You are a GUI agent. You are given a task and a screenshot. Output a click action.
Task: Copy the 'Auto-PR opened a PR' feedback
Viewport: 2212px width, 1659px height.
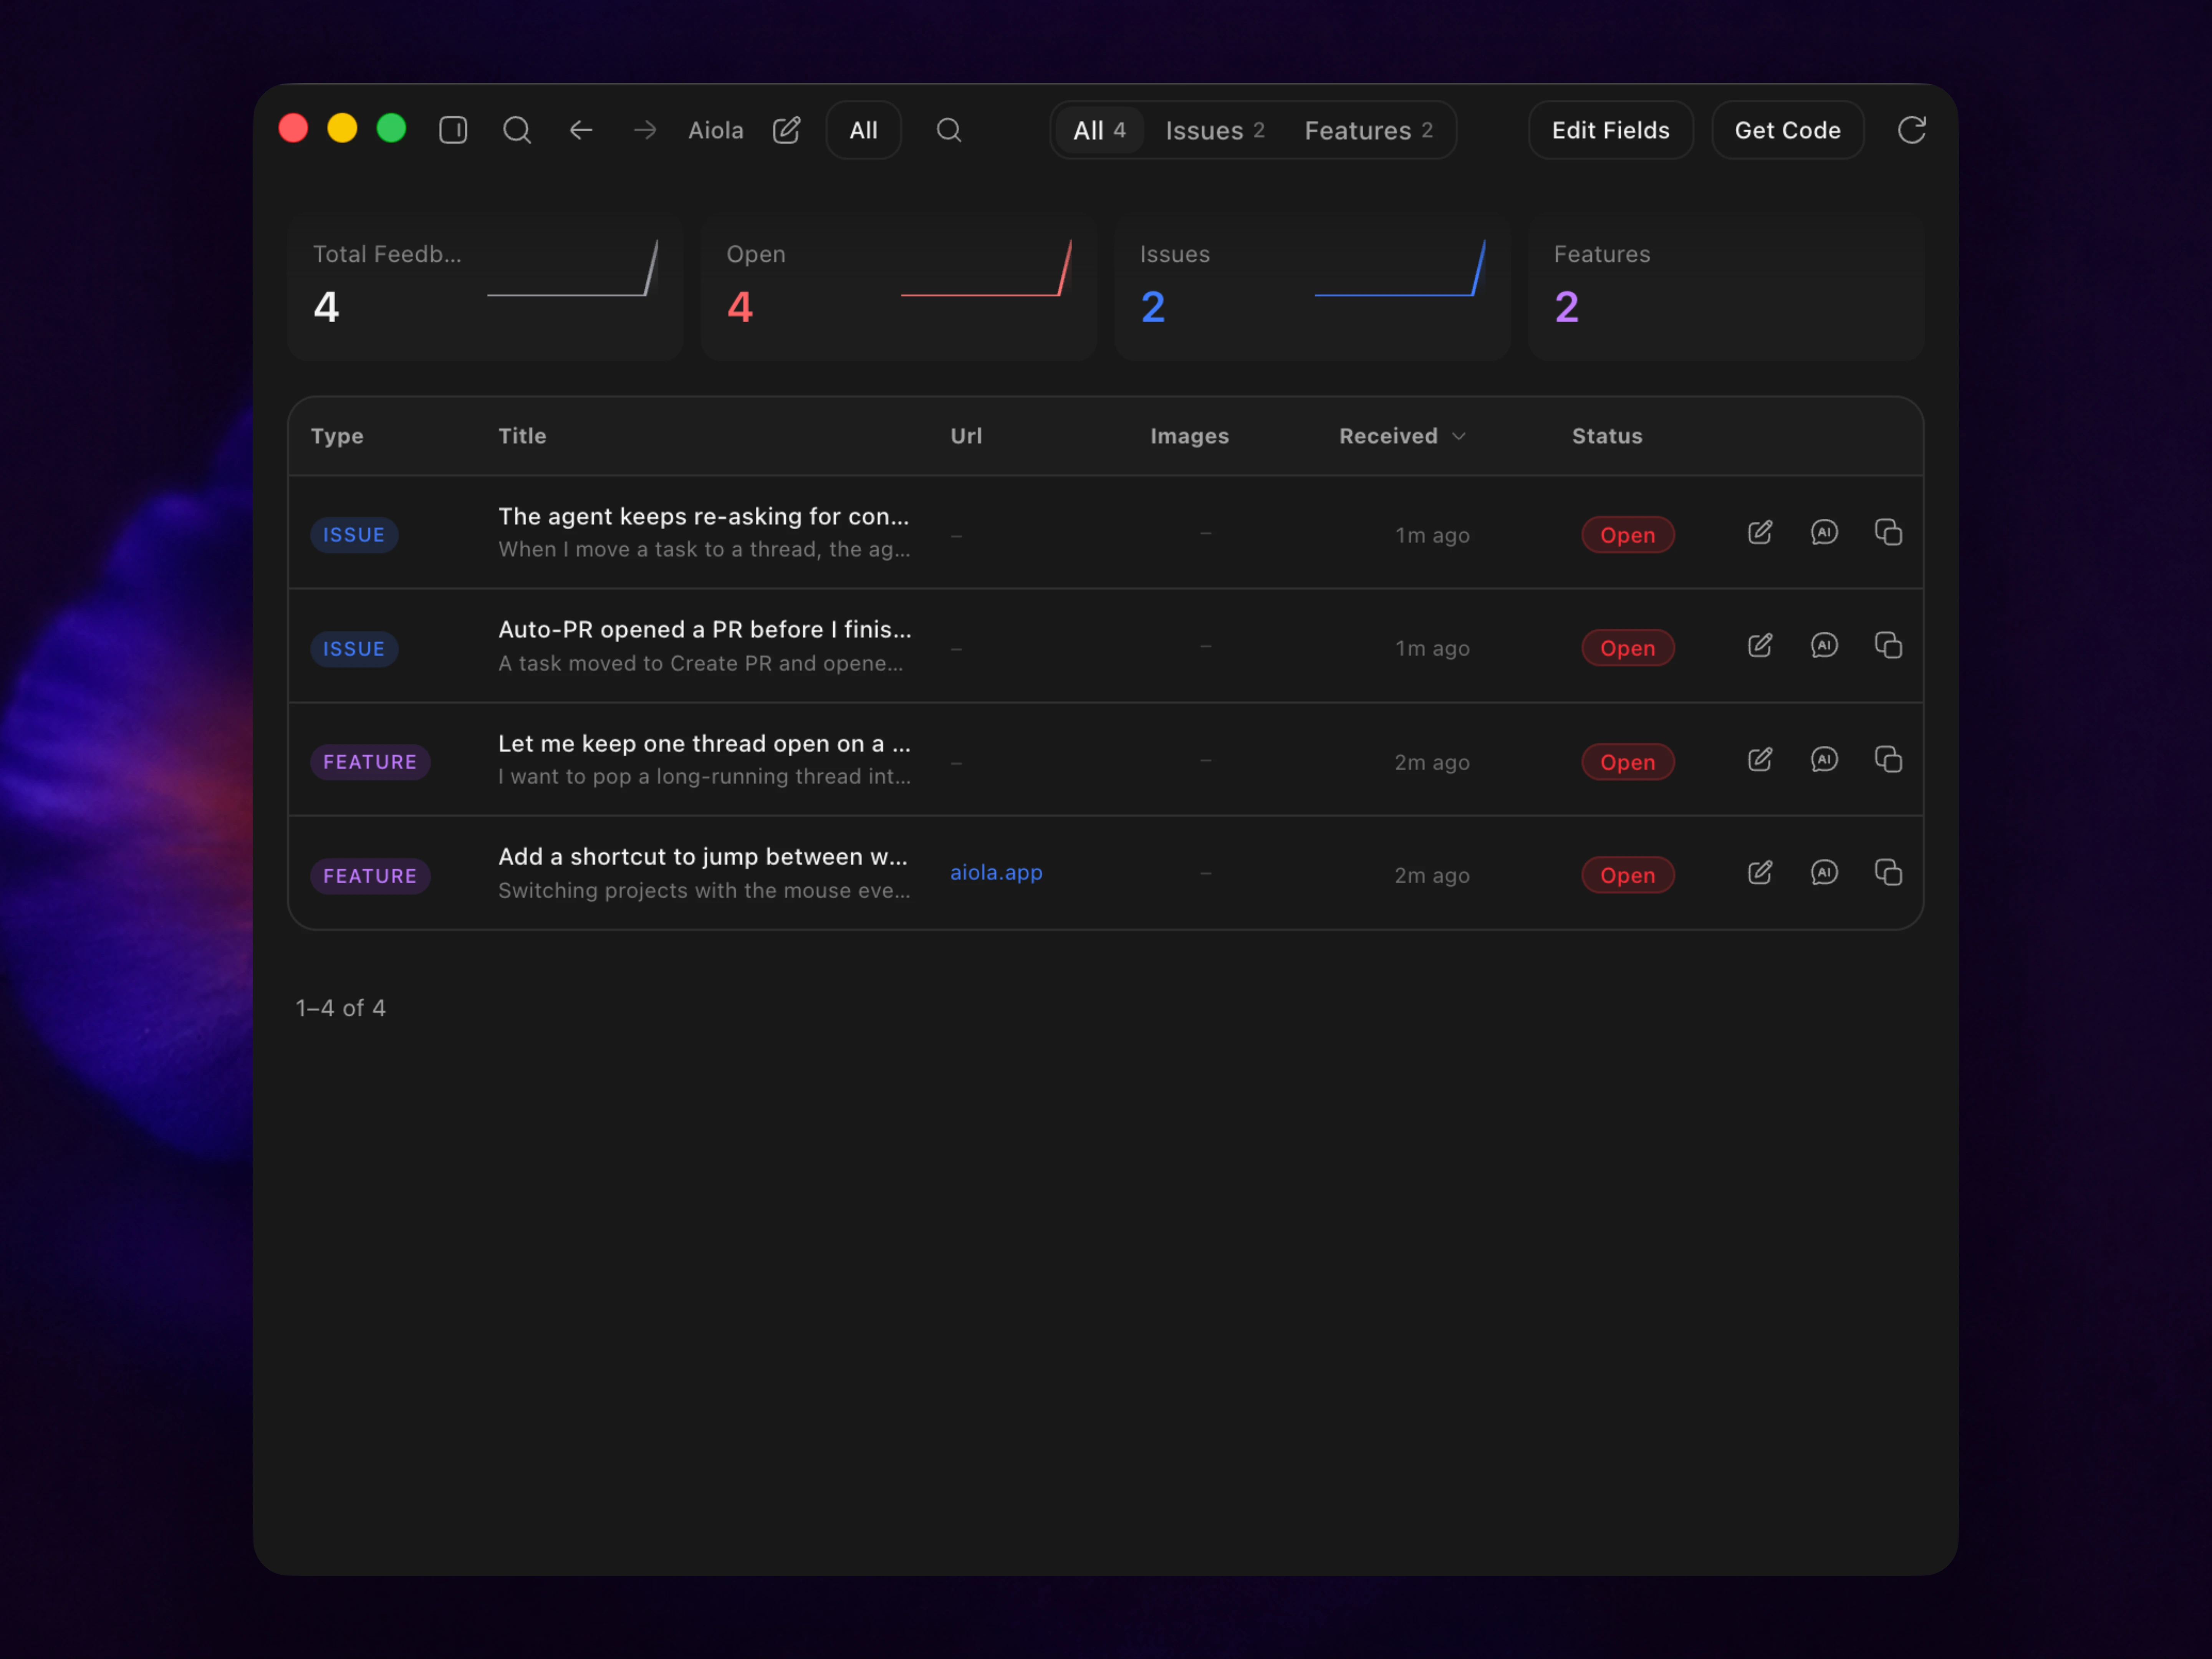click(x=1888, y=645)
